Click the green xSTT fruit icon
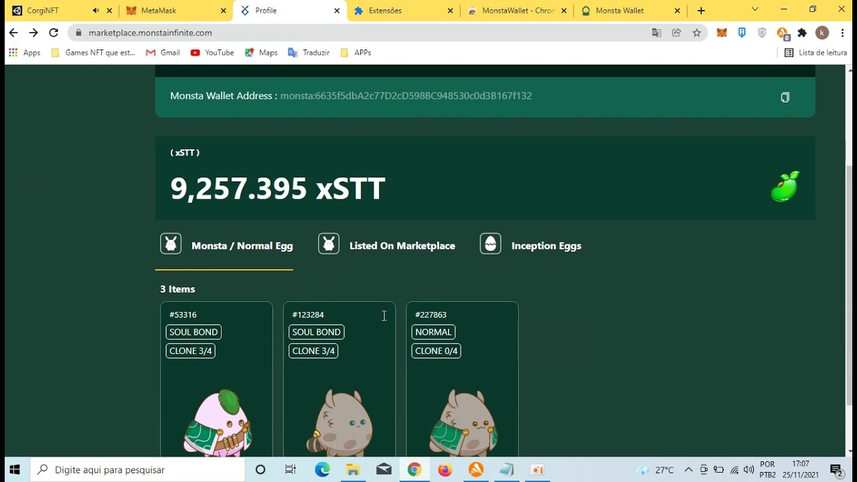857x482 pixels. coord(785,186)
